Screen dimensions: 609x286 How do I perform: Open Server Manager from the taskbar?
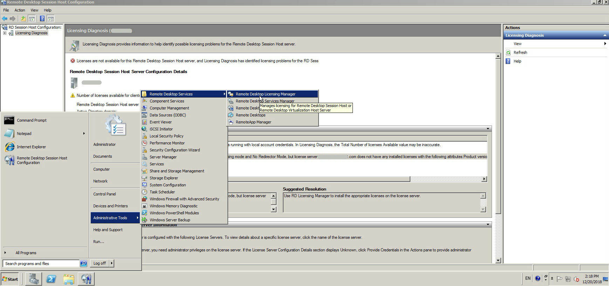[34, 279]
